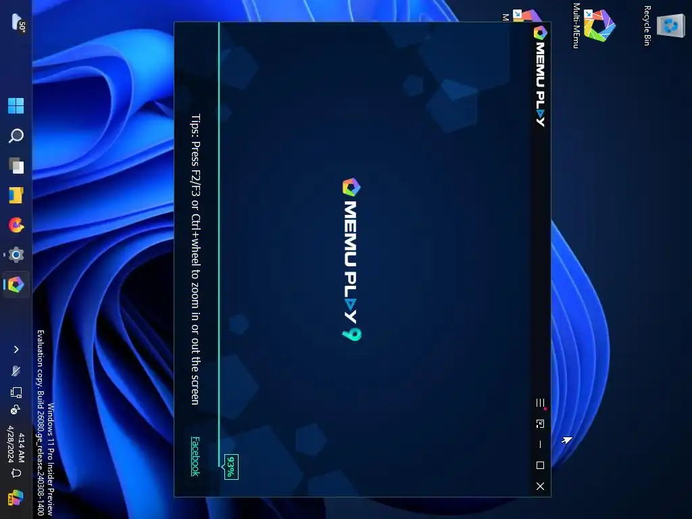Open taskbar Search magnifier
The image size is (692, 519).
16,136
